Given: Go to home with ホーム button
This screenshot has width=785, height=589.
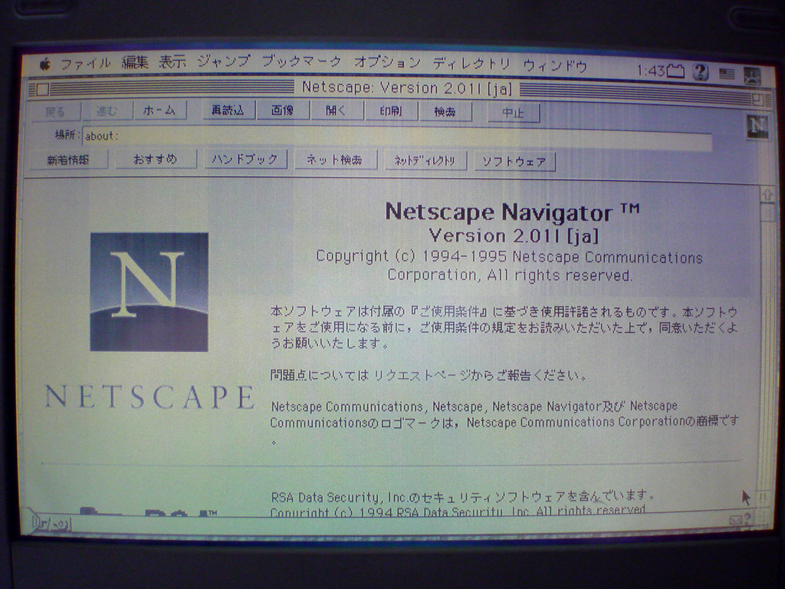Looking at the screenshot, I should (x=159, y=110).
